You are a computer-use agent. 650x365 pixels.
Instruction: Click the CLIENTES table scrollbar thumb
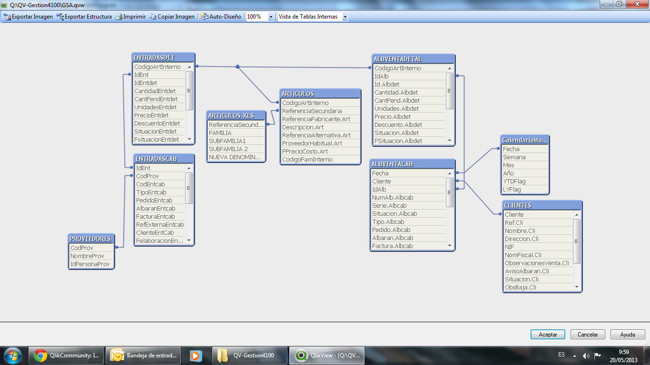tap(577, 241)
